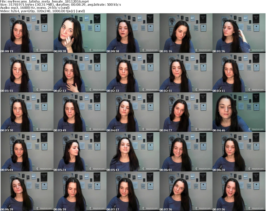Select the thumbnail at 00:06:01
This screenshot has height=211, width=266.
pyautogui.click(x=186, y=152)
